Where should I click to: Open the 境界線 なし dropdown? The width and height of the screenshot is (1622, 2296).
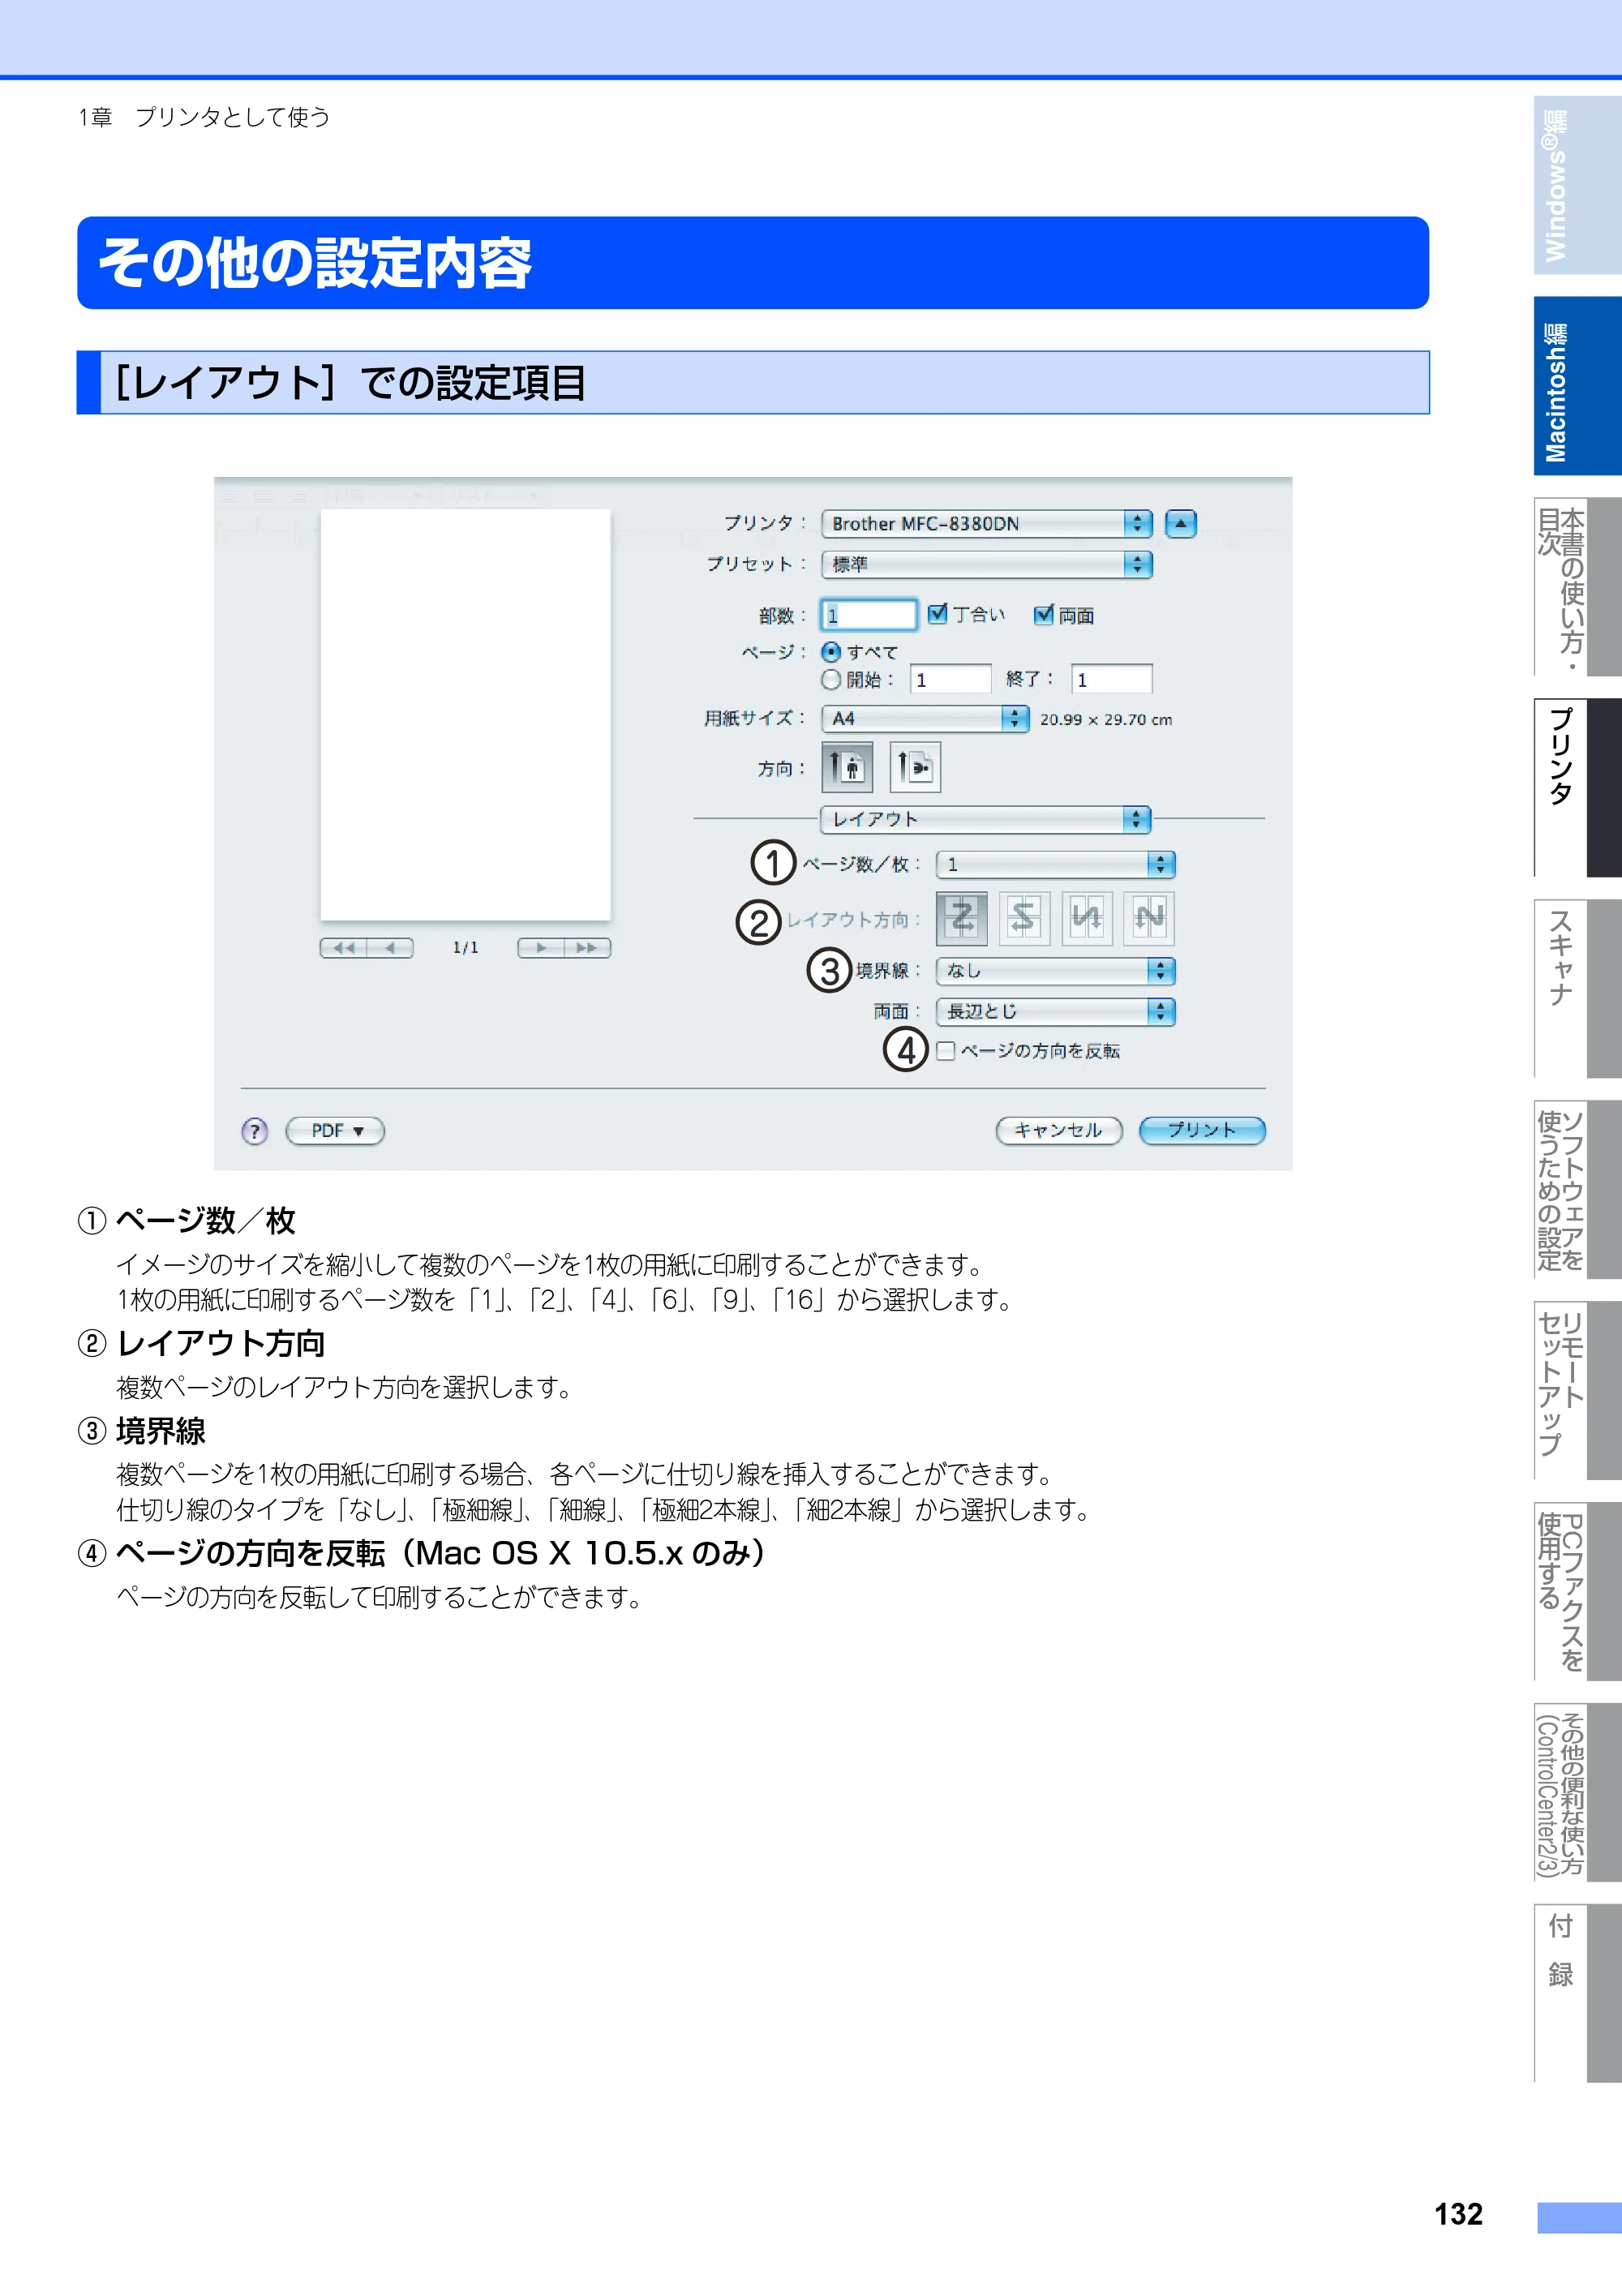(1055, 971)
